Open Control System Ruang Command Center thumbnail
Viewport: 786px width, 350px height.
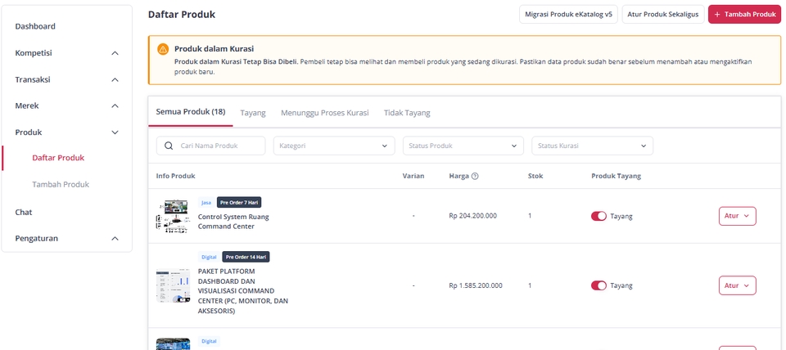point(173,216)
